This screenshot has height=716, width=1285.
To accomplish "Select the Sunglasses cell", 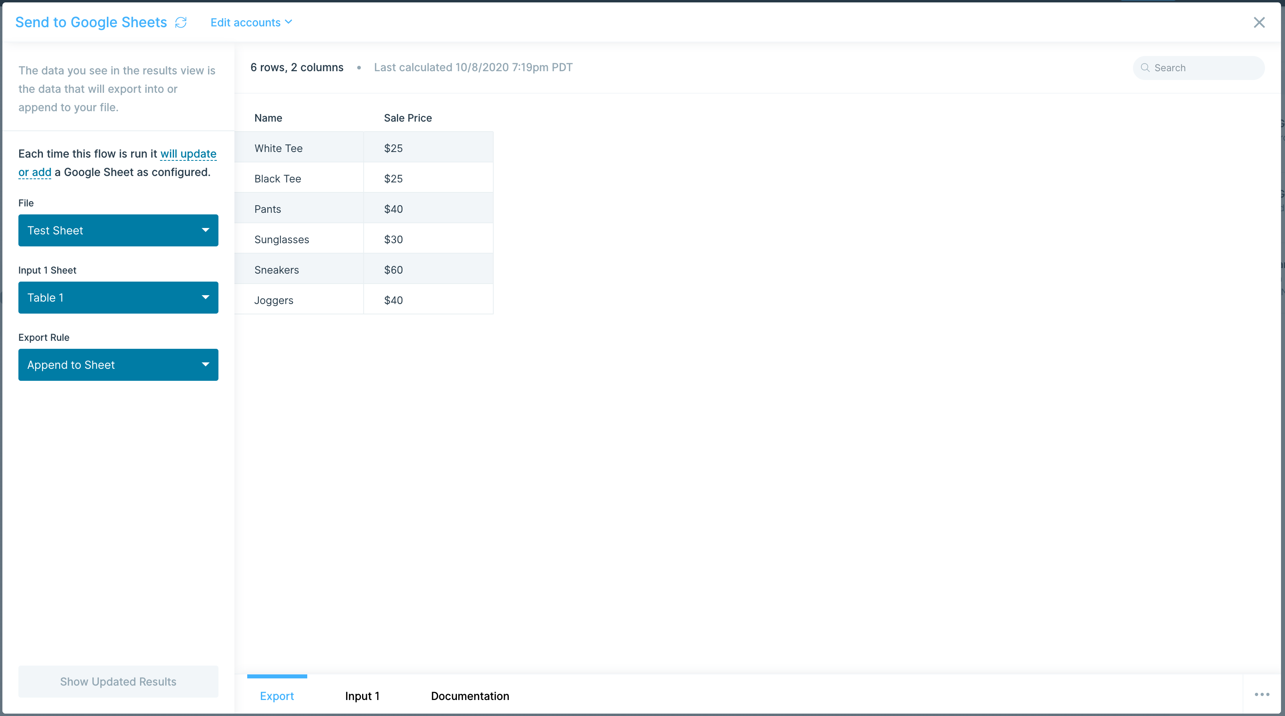I will [299, 239].
